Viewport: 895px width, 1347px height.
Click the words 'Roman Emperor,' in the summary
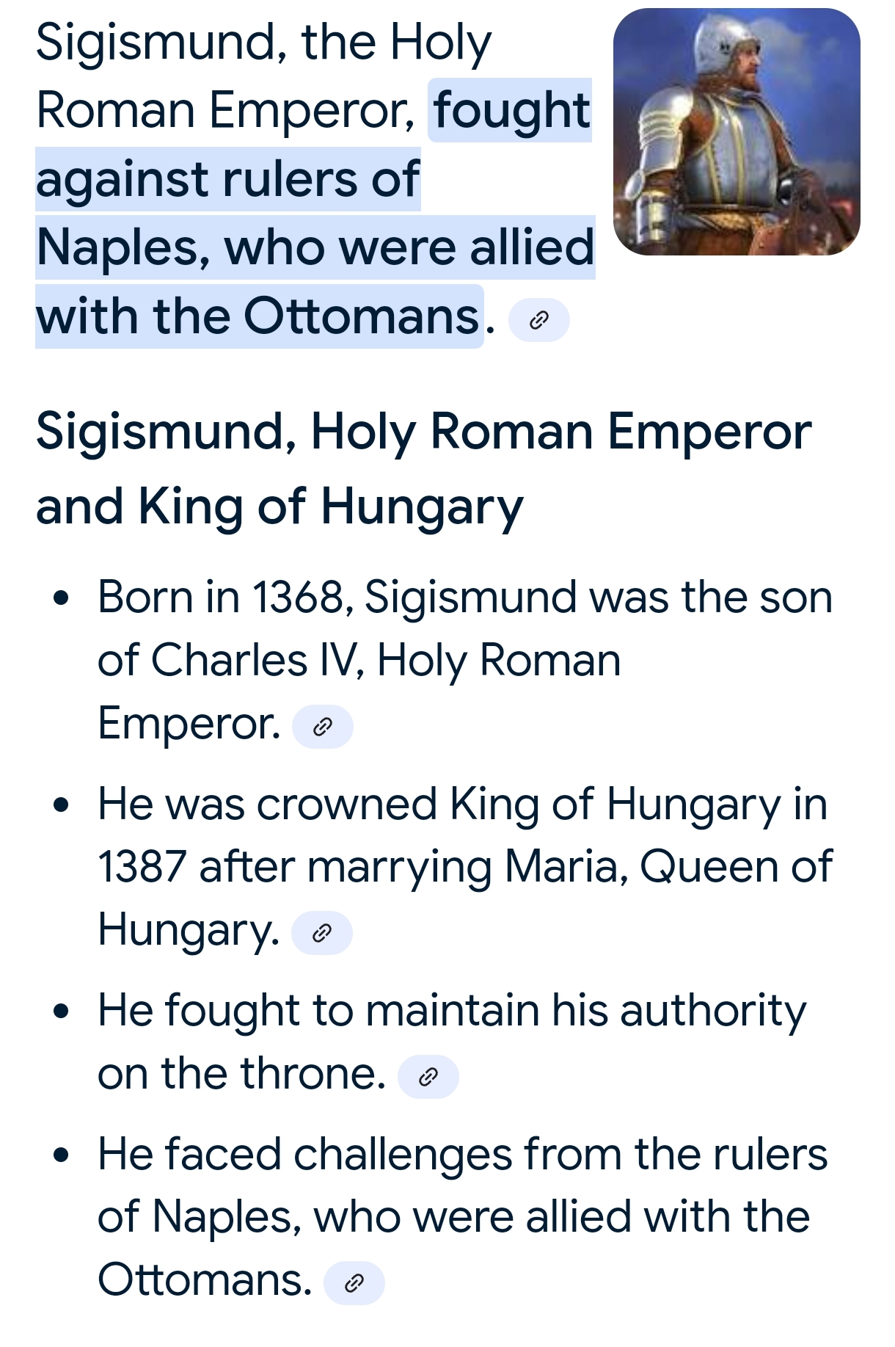point(226,111)
